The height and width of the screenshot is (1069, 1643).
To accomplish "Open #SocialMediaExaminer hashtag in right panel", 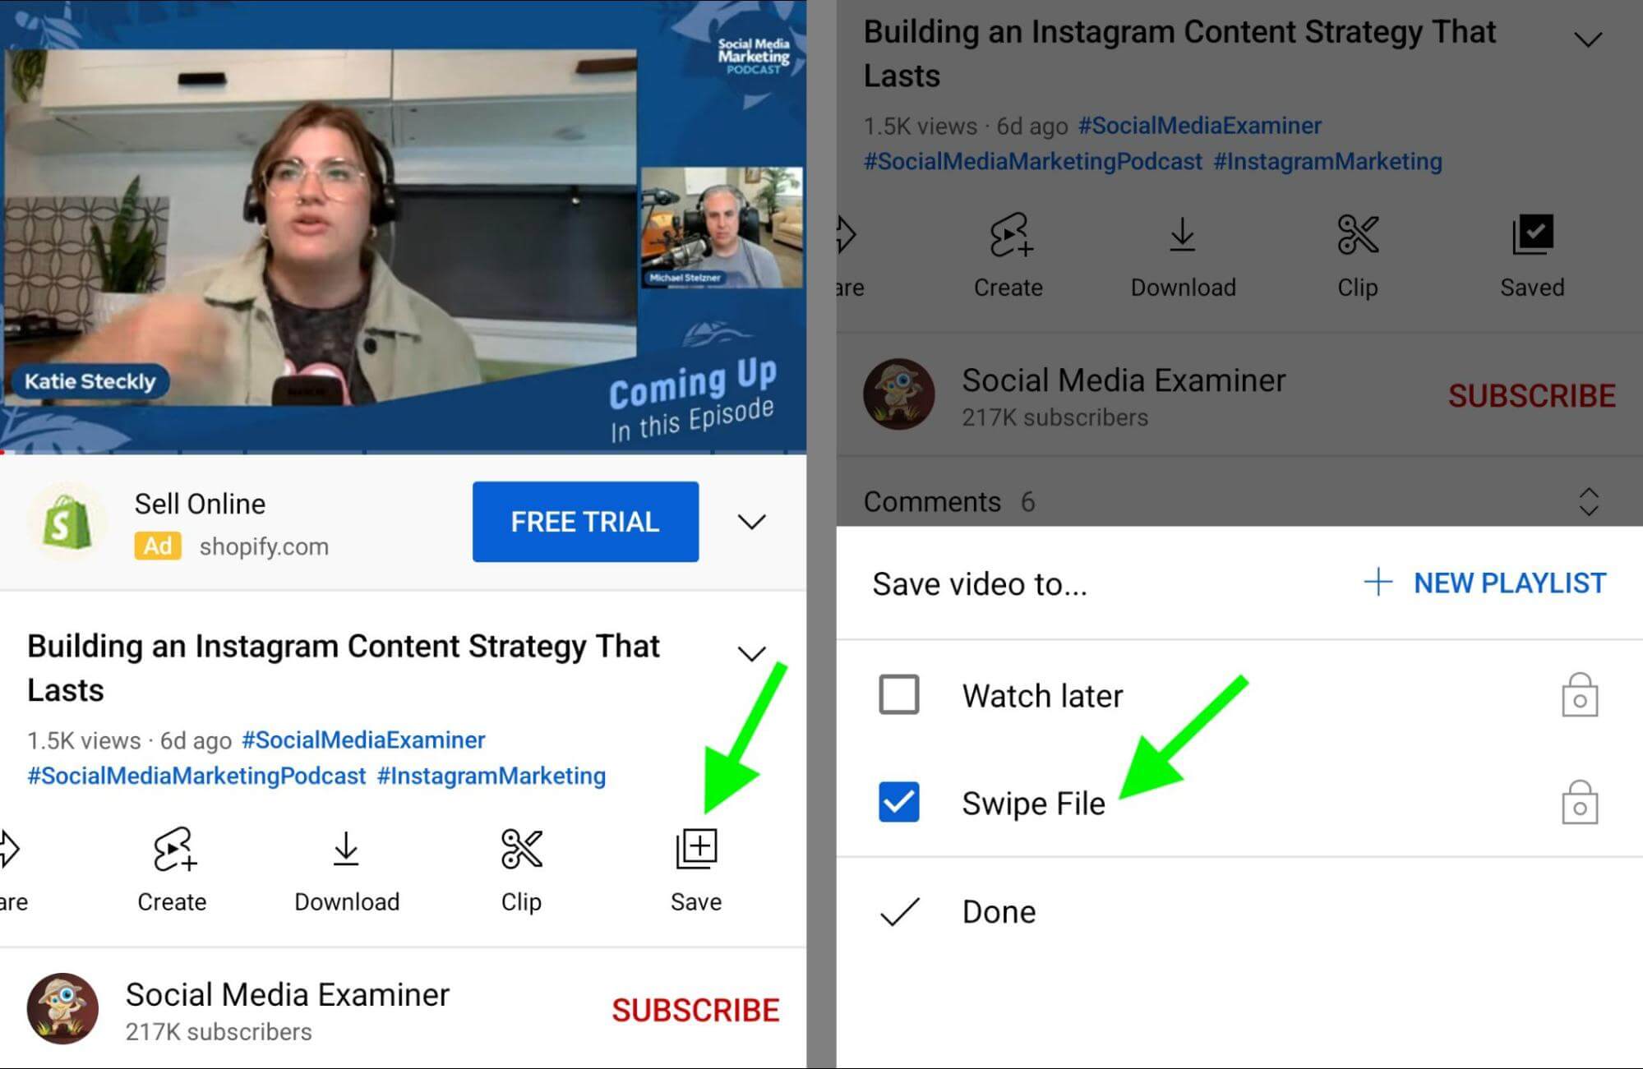I will click(1200, 125).
